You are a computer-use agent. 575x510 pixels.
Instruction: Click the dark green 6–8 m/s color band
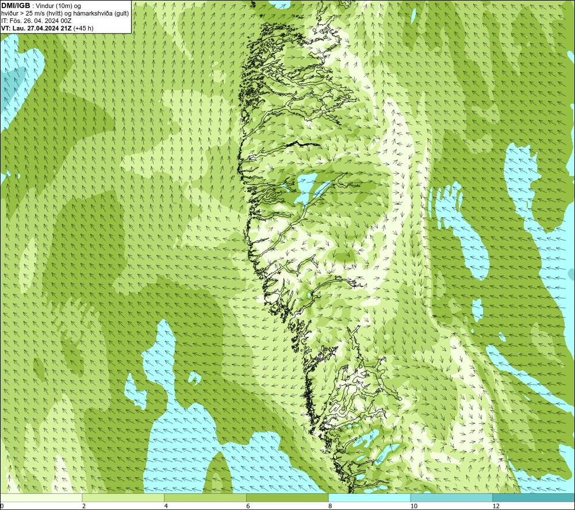pos(287,497)
